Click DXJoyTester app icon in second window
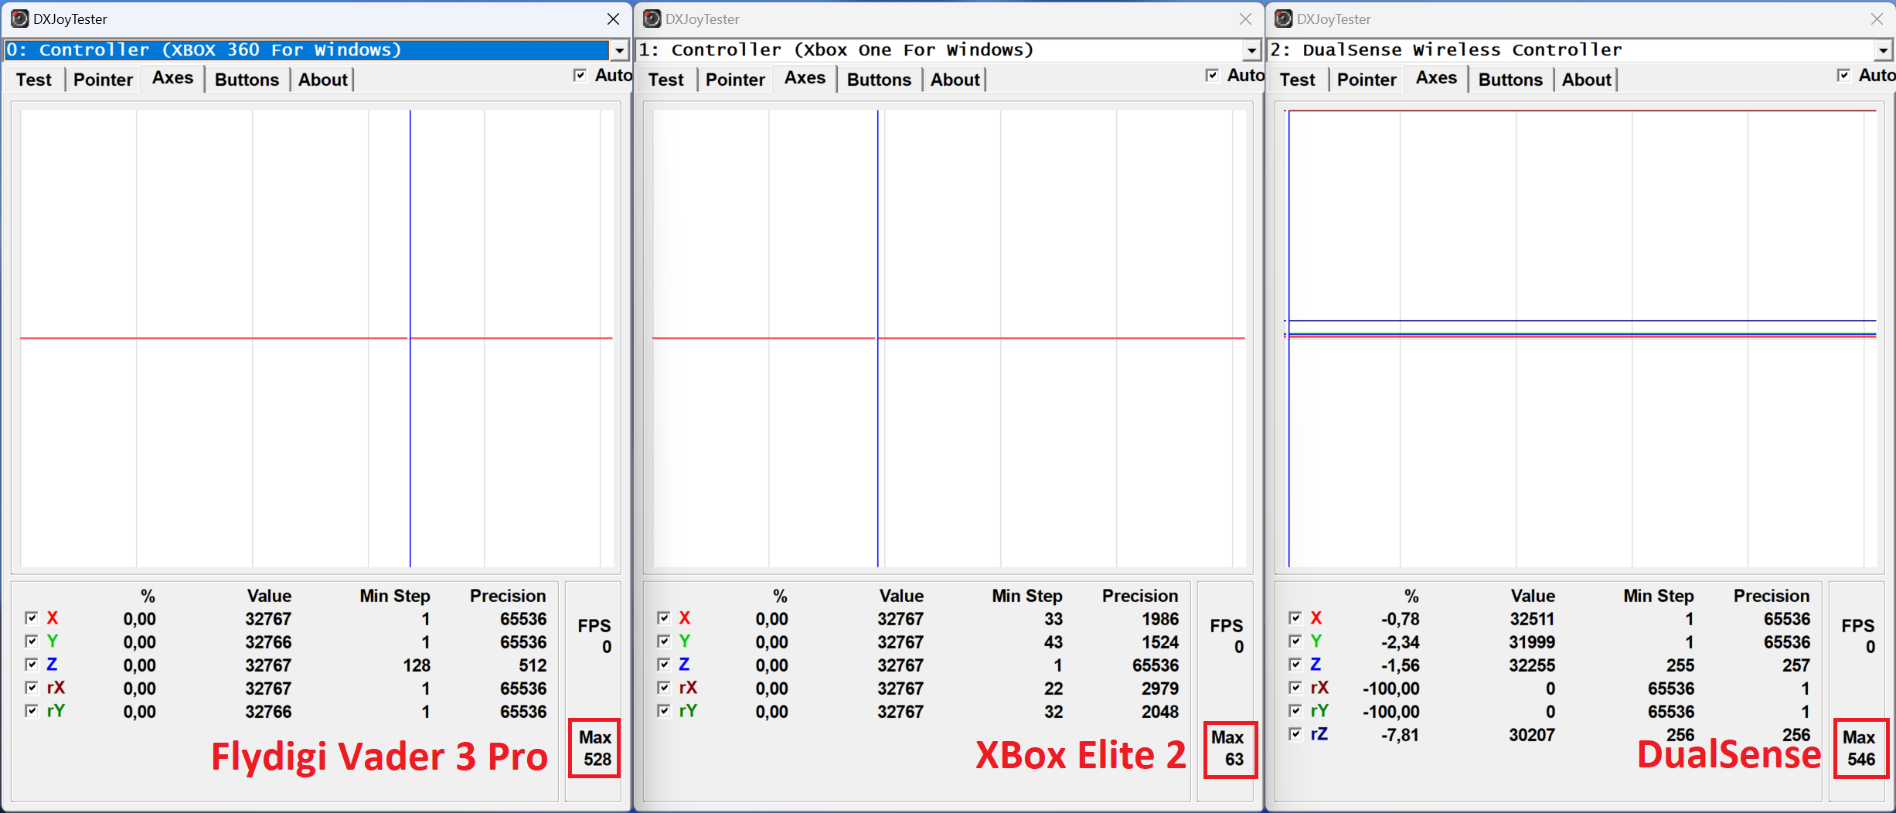 [x=652, y=19]
